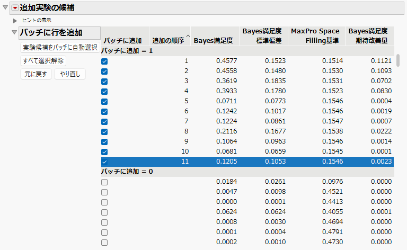Click MaxPro value 0.0976
407x250 pixels.
coord(332,182)
